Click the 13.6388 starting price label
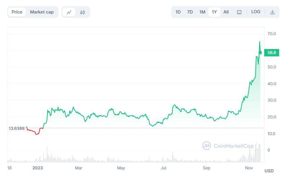283x178 pixels. (16, 128)
